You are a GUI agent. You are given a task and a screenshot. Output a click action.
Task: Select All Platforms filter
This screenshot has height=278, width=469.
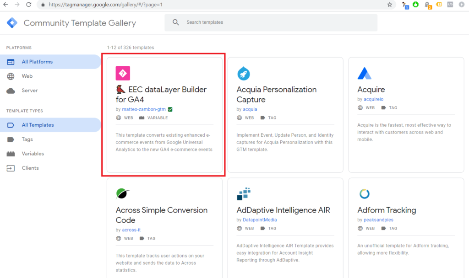tap(50, 62)
